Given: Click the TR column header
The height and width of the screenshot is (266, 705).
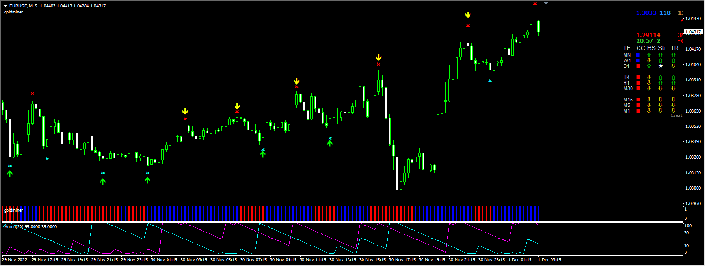Looking at the screenshot, I should pos(675,48).
